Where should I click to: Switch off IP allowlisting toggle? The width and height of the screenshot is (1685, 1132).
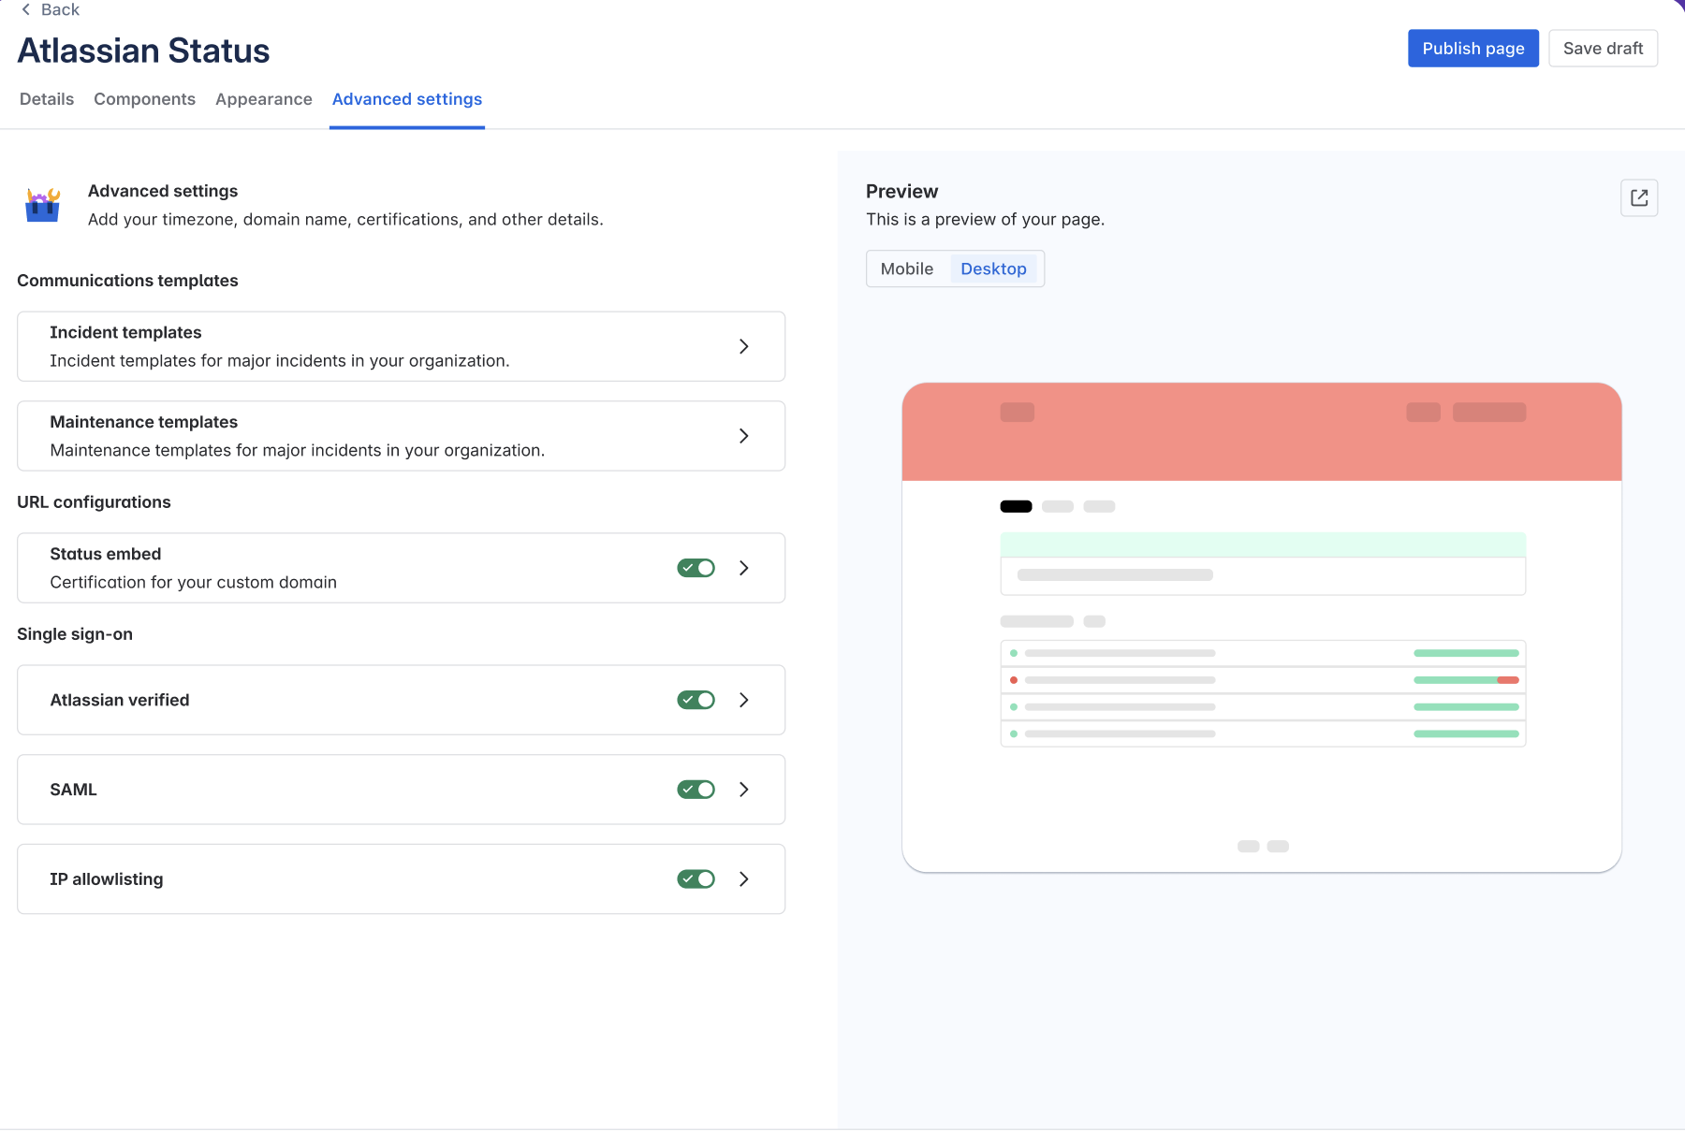[x=696, y=879]
